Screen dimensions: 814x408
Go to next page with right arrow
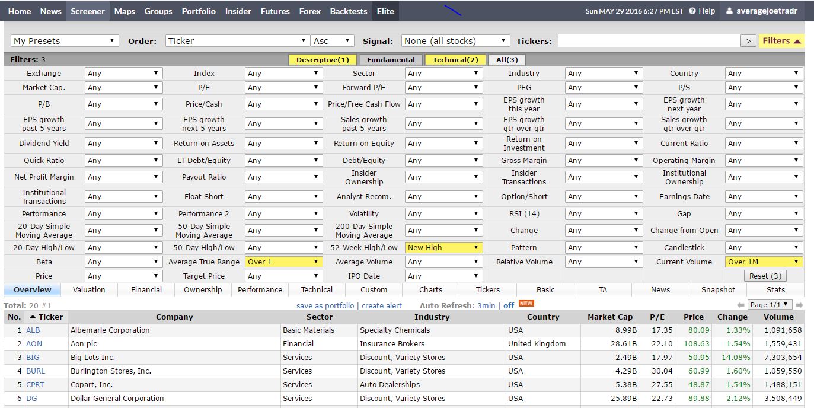point(799,305)
